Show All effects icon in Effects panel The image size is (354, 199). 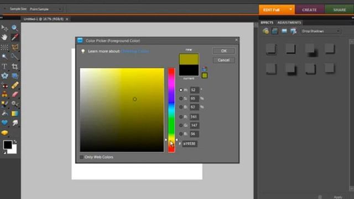click(293, 31)
